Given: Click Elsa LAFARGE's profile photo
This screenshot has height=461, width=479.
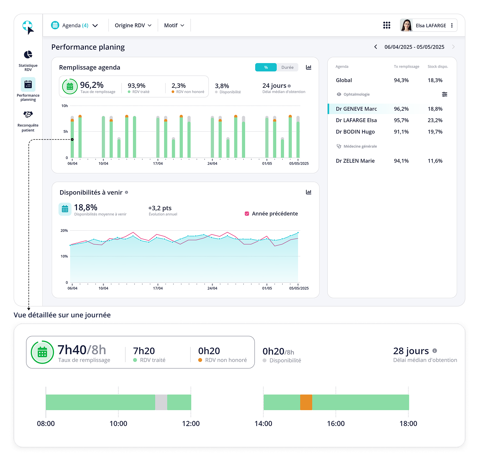Looking at the screenshot, I should (x=406, y=25).
